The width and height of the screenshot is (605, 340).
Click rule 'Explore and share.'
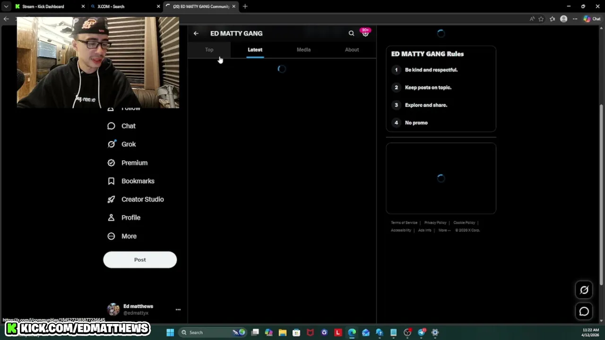tap(426, 105)
